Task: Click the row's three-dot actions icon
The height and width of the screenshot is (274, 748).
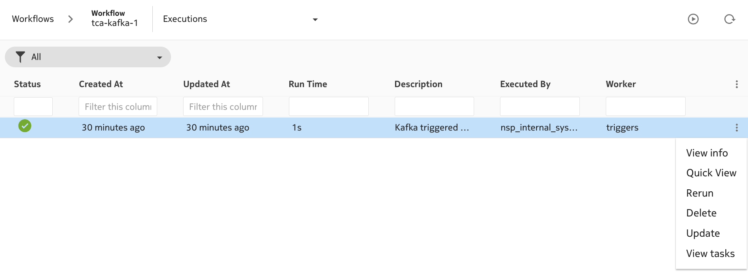Action: (x=736, y=128)
